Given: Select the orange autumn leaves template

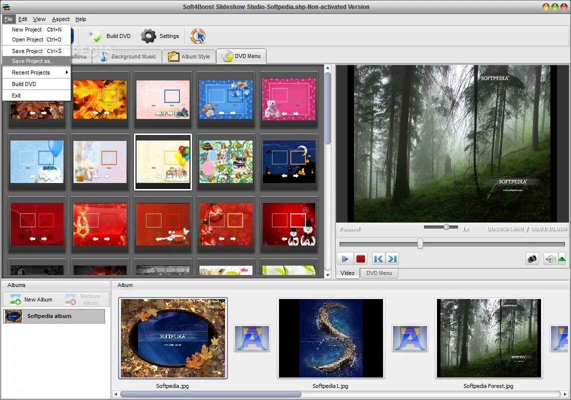Looking at the screenshot, I should tap(100, 99).
